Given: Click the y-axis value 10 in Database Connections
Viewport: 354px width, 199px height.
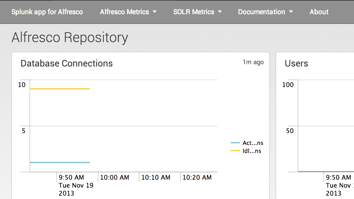Looking at the screenshot, I should tap(22, 85).
